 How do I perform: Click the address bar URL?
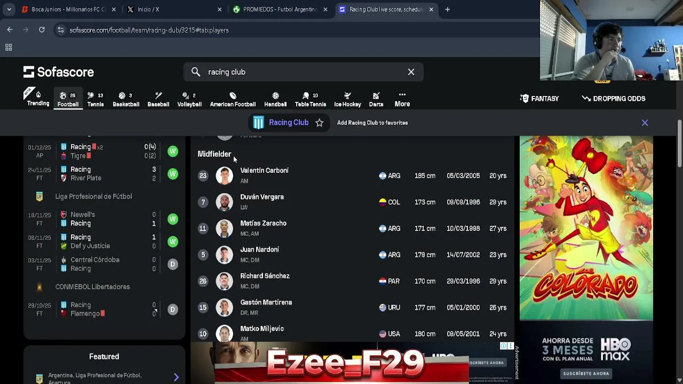click(149, 30)
